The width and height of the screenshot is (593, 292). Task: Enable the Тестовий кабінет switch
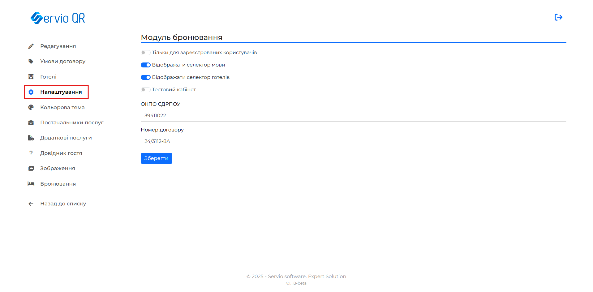[x=145, y=90]
